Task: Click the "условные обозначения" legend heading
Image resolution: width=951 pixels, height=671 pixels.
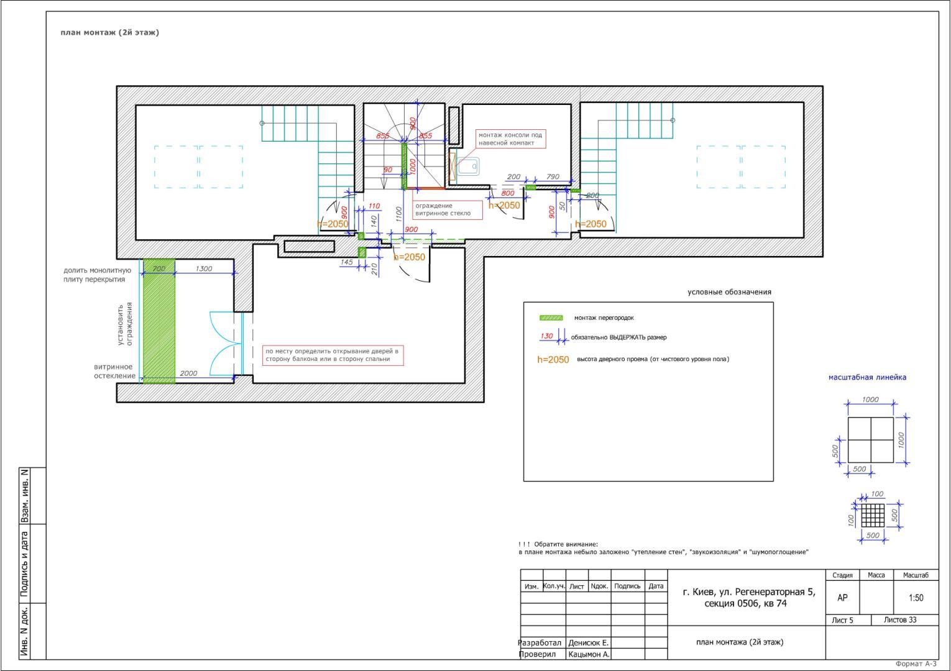Action: click(x=728, y=292)
